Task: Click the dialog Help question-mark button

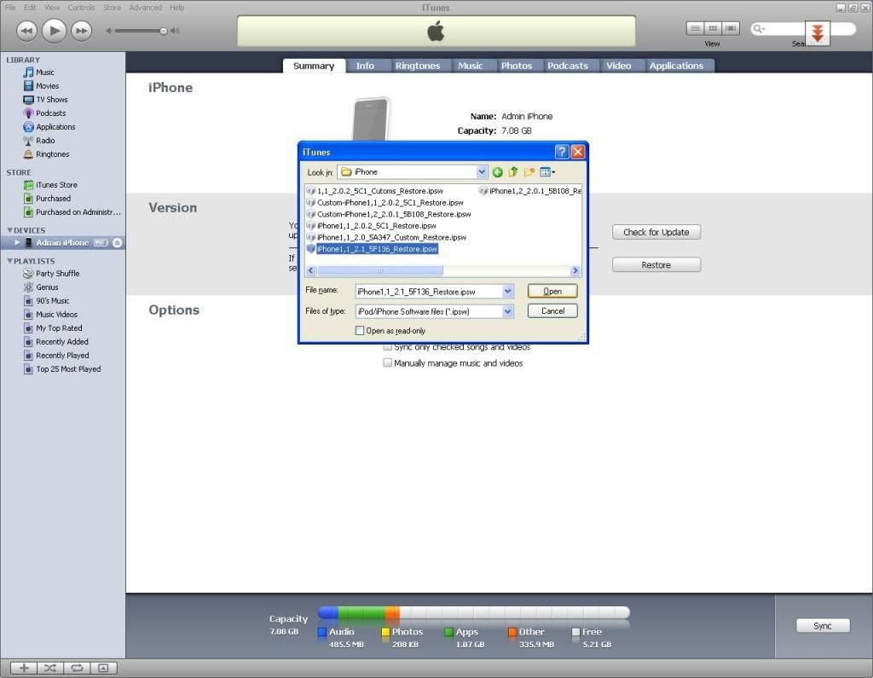Action: (x=562, y=152)
